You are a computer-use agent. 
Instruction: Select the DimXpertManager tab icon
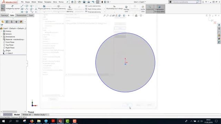[x=16, y=22]
